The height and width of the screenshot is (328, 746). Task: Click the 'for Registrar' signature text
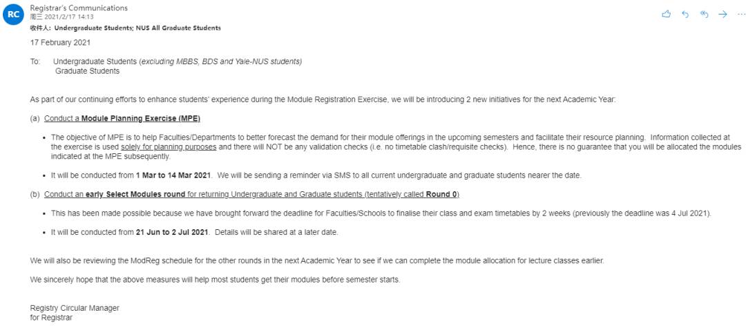coord(51,318)
